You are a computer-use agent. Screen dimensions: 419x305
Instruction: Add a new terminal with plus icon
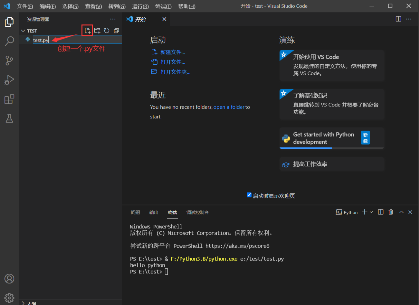365,212
